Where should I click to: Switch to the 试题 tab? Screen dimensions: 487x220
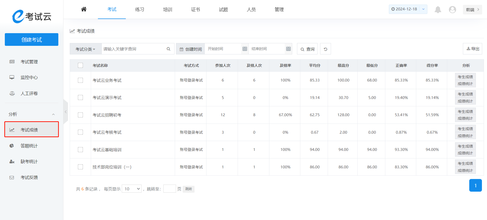tap(223, 10)
